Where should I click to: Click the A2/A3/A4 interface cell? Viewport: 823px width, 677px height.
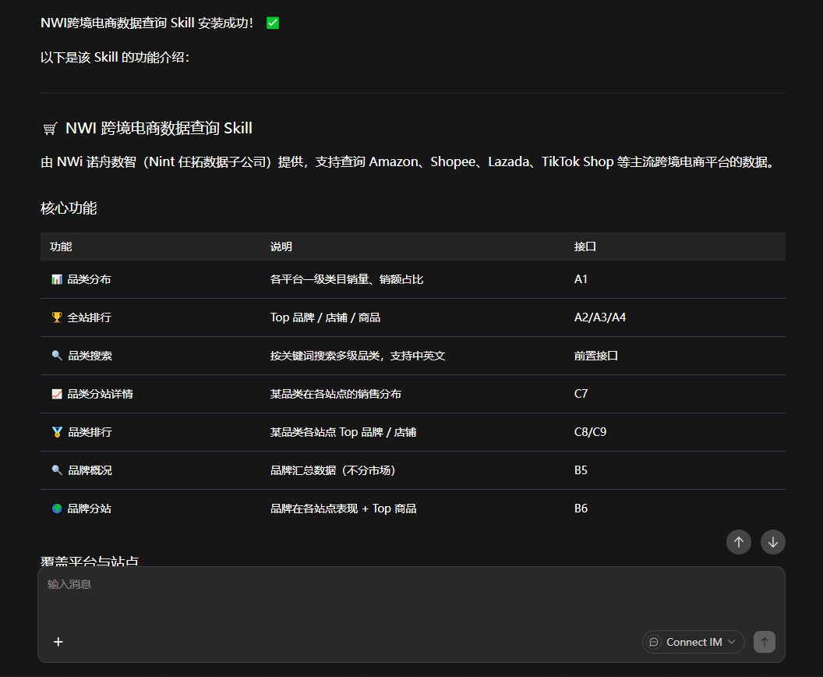click(x=600, y=317)
